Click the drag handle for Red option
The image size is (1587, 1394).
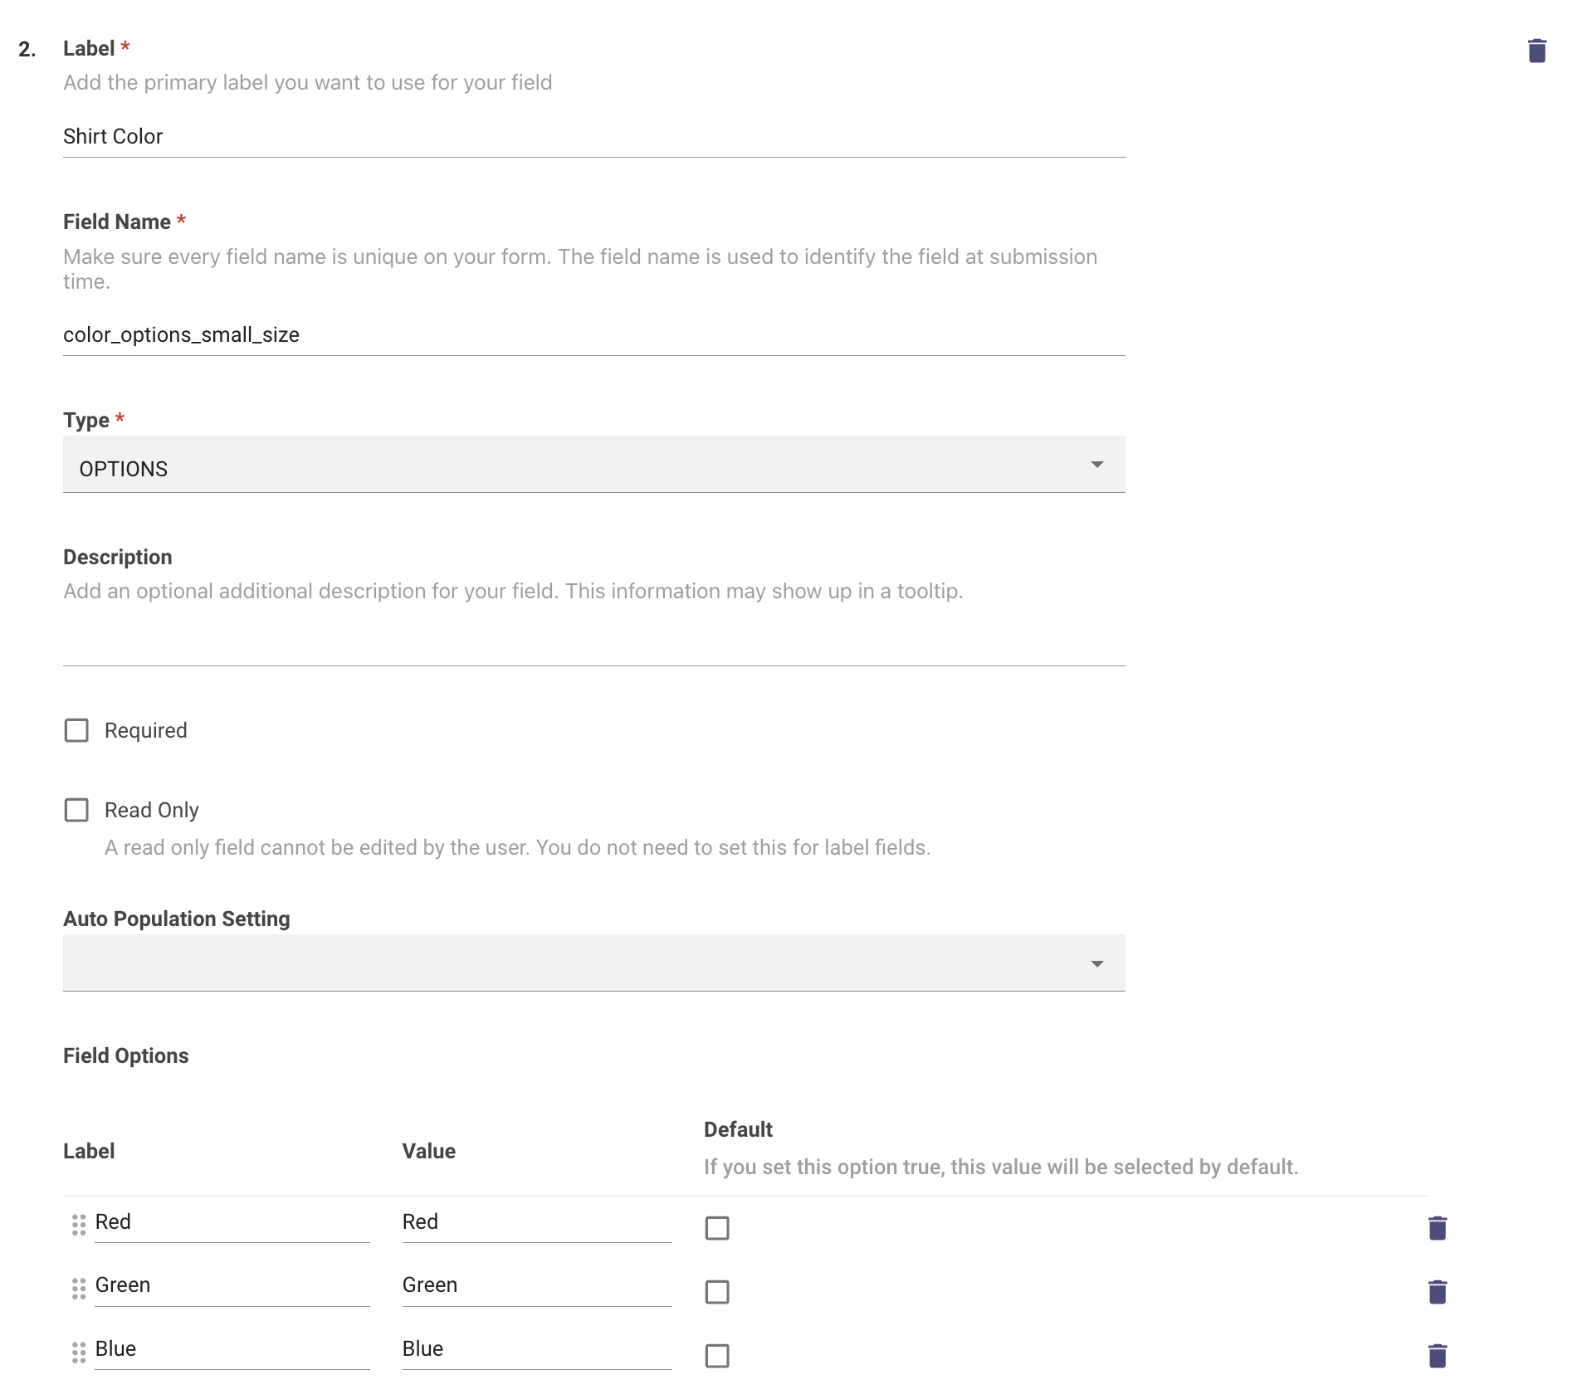[x=79, y=1225]
